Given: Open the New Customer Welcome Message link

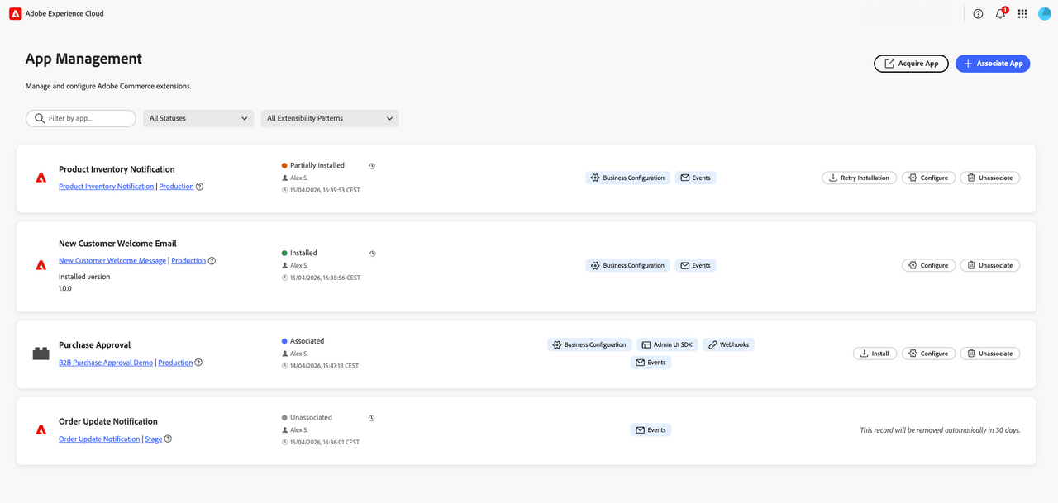Looking at the screenshot, I should [112, 261].
